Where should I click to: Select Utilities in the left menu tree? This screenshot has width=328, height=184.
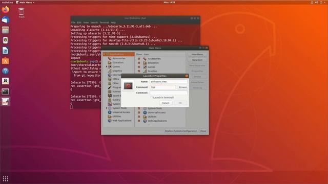coord(116,117)
